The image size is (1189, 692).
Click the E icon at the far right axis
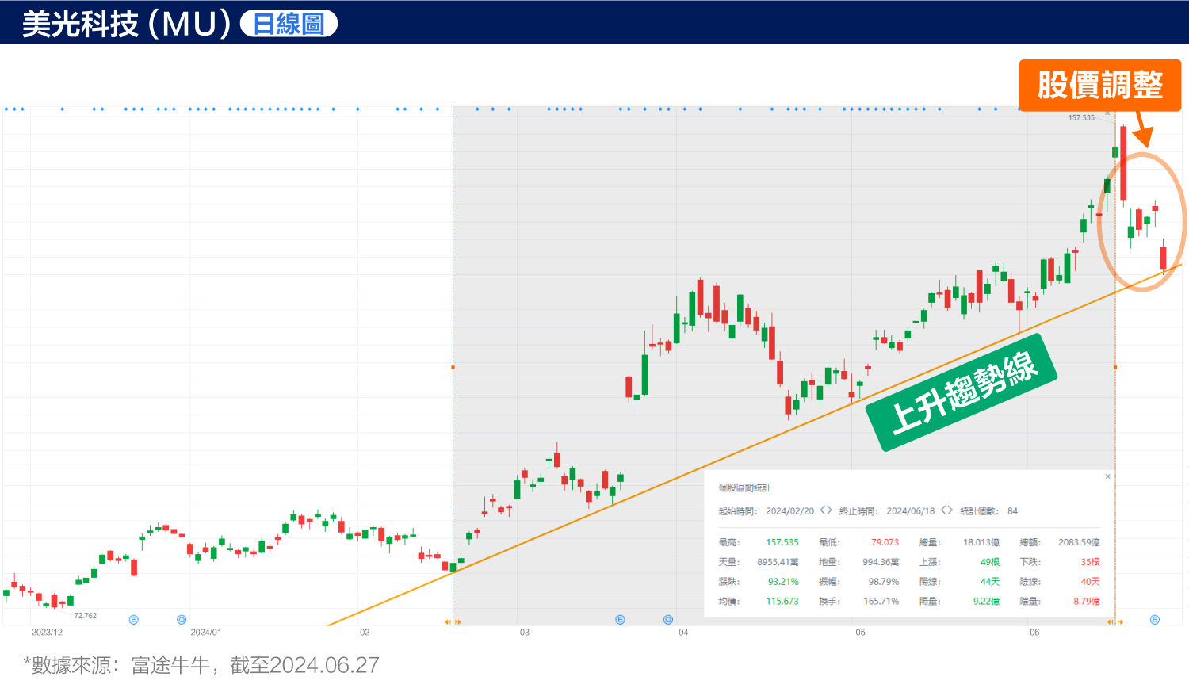click(1153, 619)
